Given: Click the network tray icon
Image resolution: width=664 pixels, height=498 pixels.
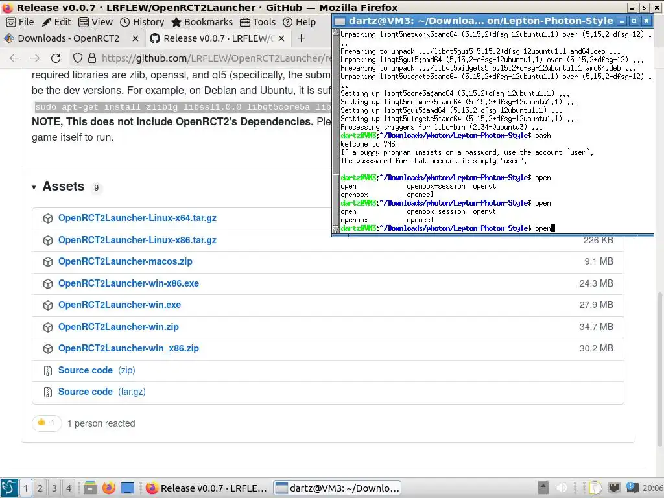Looking at the screenshot, I should point(613,488).
